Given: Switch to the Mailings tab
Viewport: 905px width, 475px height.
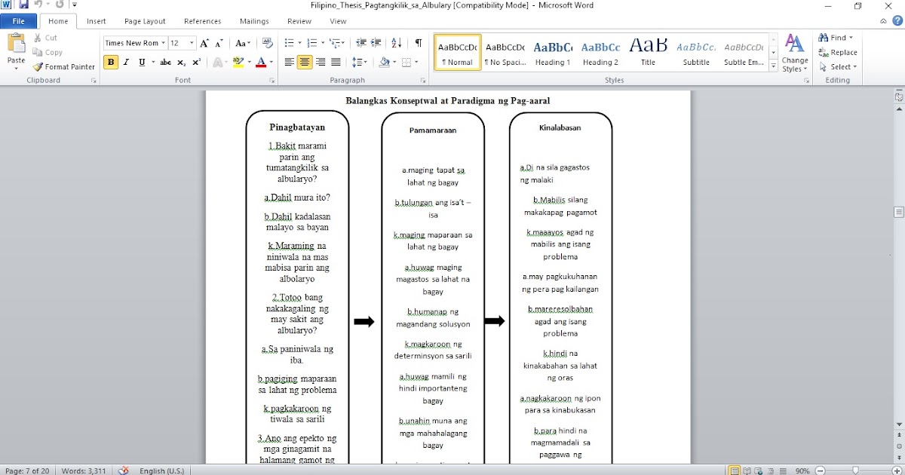Looking at the screenshot, I should 254,21.
